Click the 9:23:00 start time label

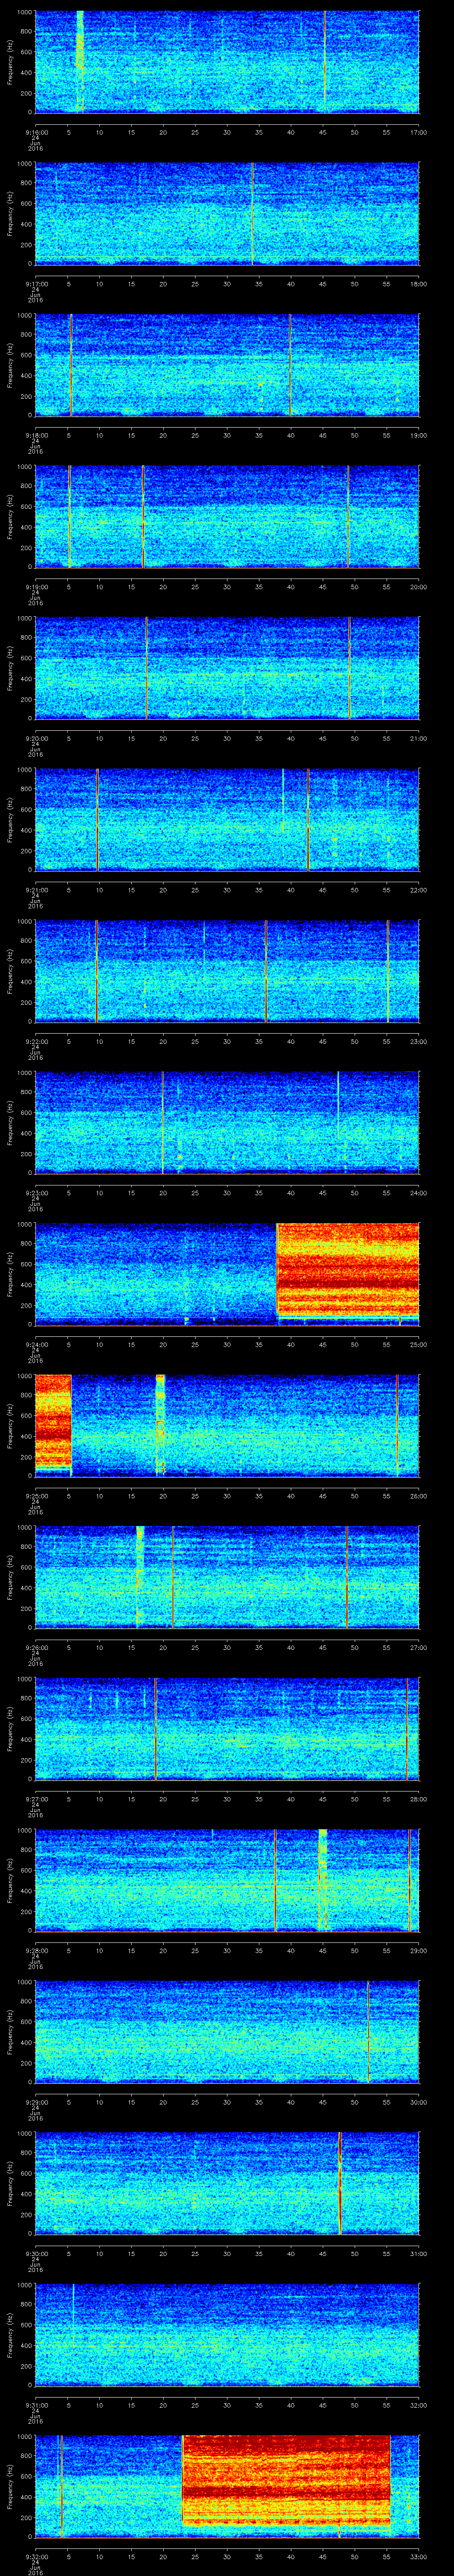pyautogui.click(x=36, y=1193)
